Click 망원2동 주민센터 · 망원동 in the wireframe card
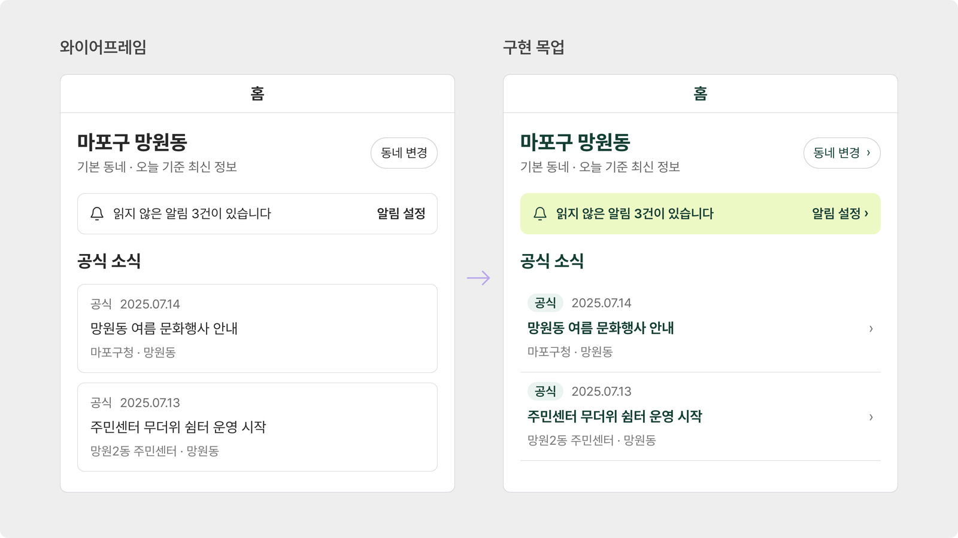The image size is (958, 538). click(x=154, y=451)
